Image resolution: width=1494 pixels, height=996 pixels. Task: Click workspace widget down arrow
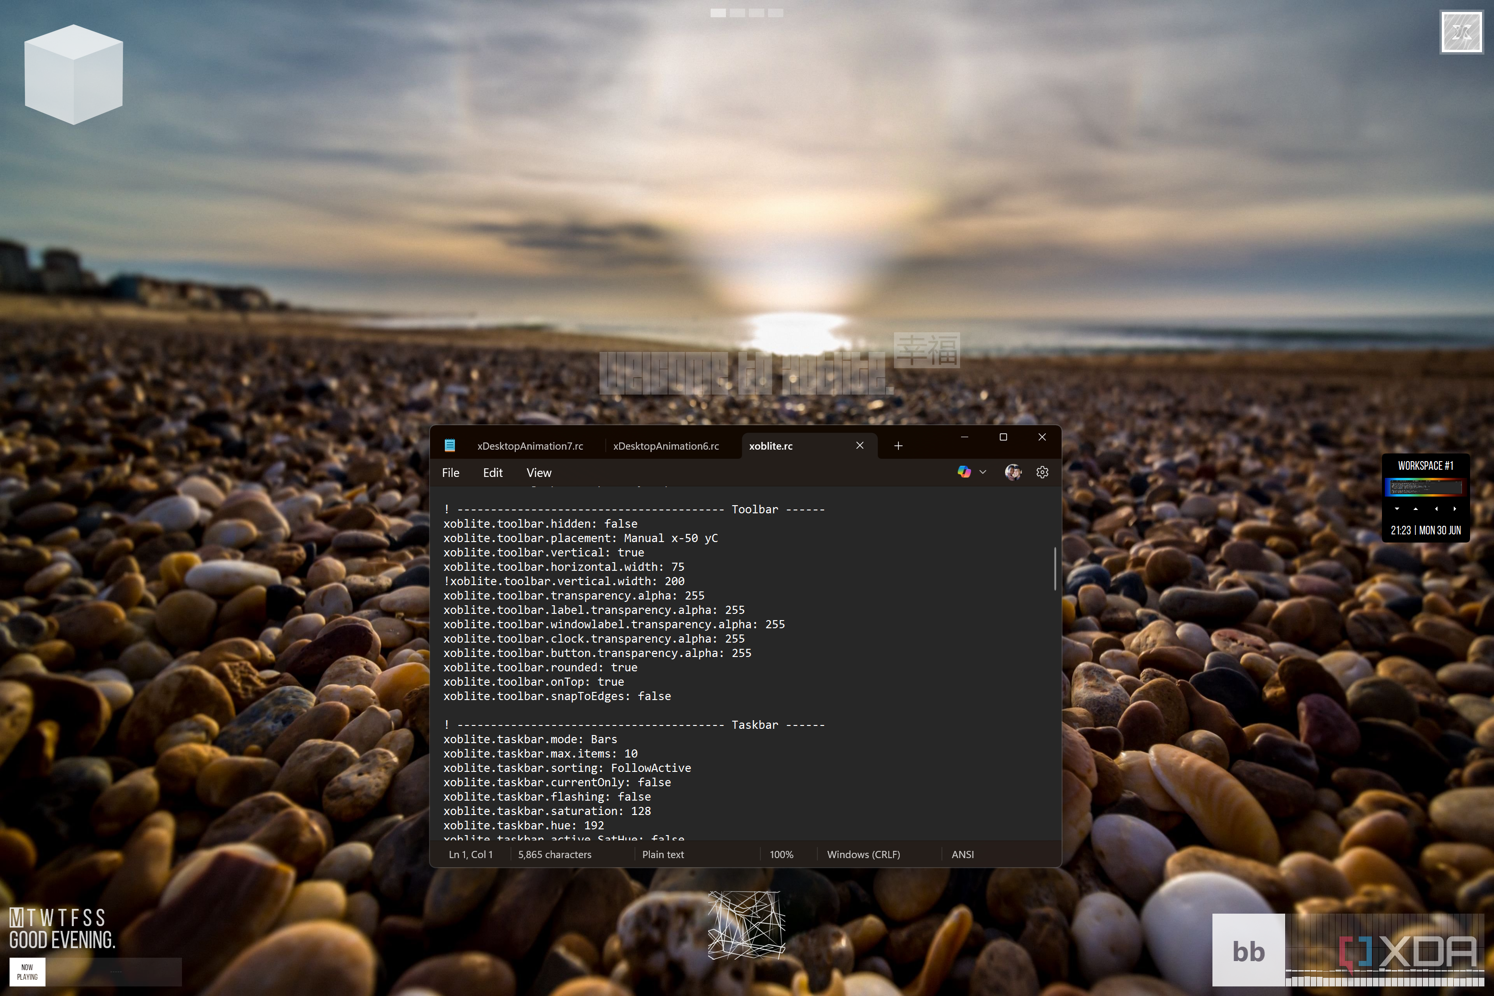[x=1397, y=509]
